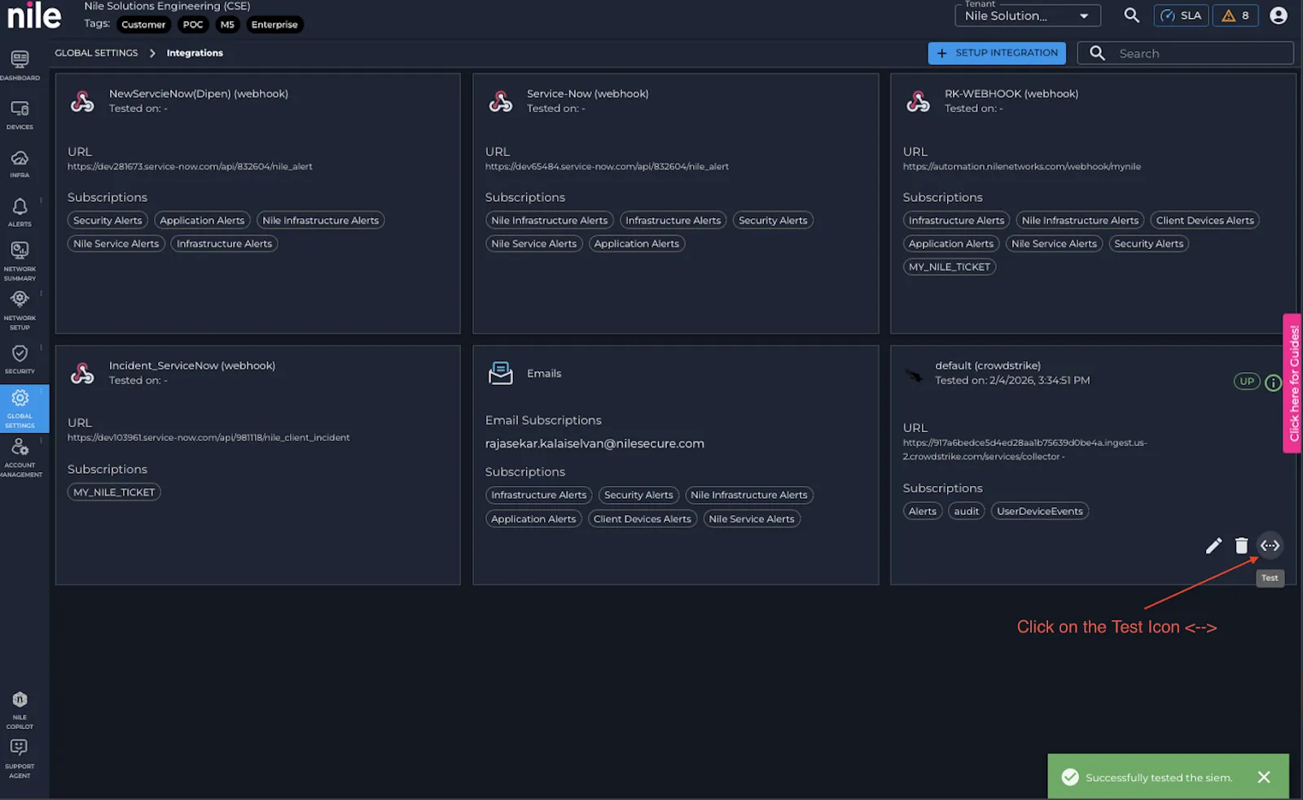Click the Test icon on crowdstrike card
This screenshot has width=1303, height=800.
pyautogui.click(x=1270, y=545)
